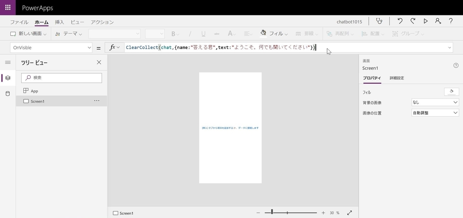Open the screen Fill color swatch

pyautogui.click(x=451, y=92)
